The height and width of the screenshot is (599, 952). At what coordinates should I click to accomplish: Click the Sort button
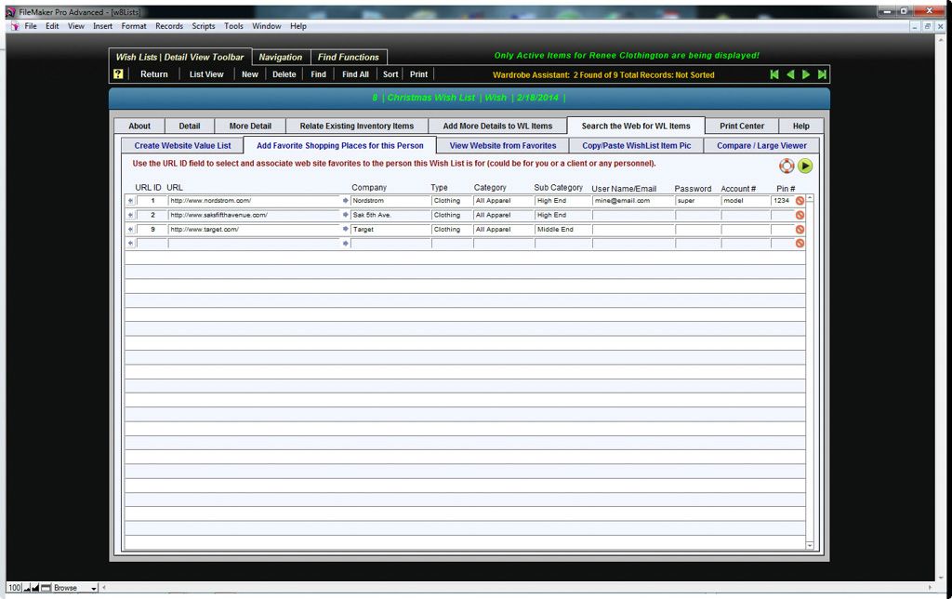click(x=390, y=74)
